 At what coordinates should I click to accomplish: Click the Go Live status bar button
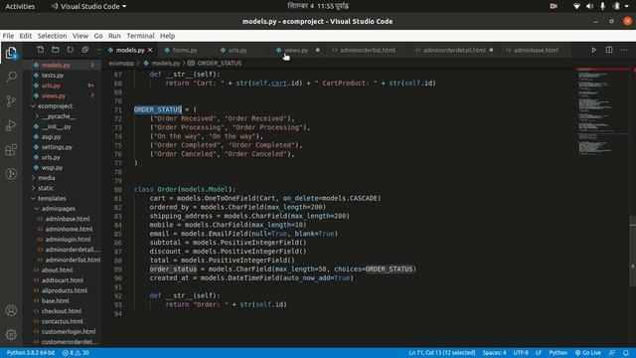[588, 353]
